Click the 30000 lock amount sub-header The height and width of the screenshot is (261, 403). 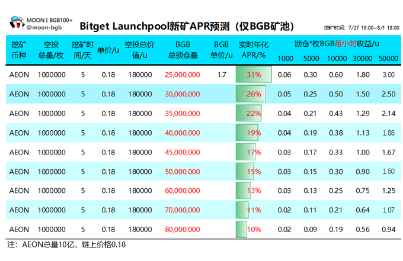(362, 59)
